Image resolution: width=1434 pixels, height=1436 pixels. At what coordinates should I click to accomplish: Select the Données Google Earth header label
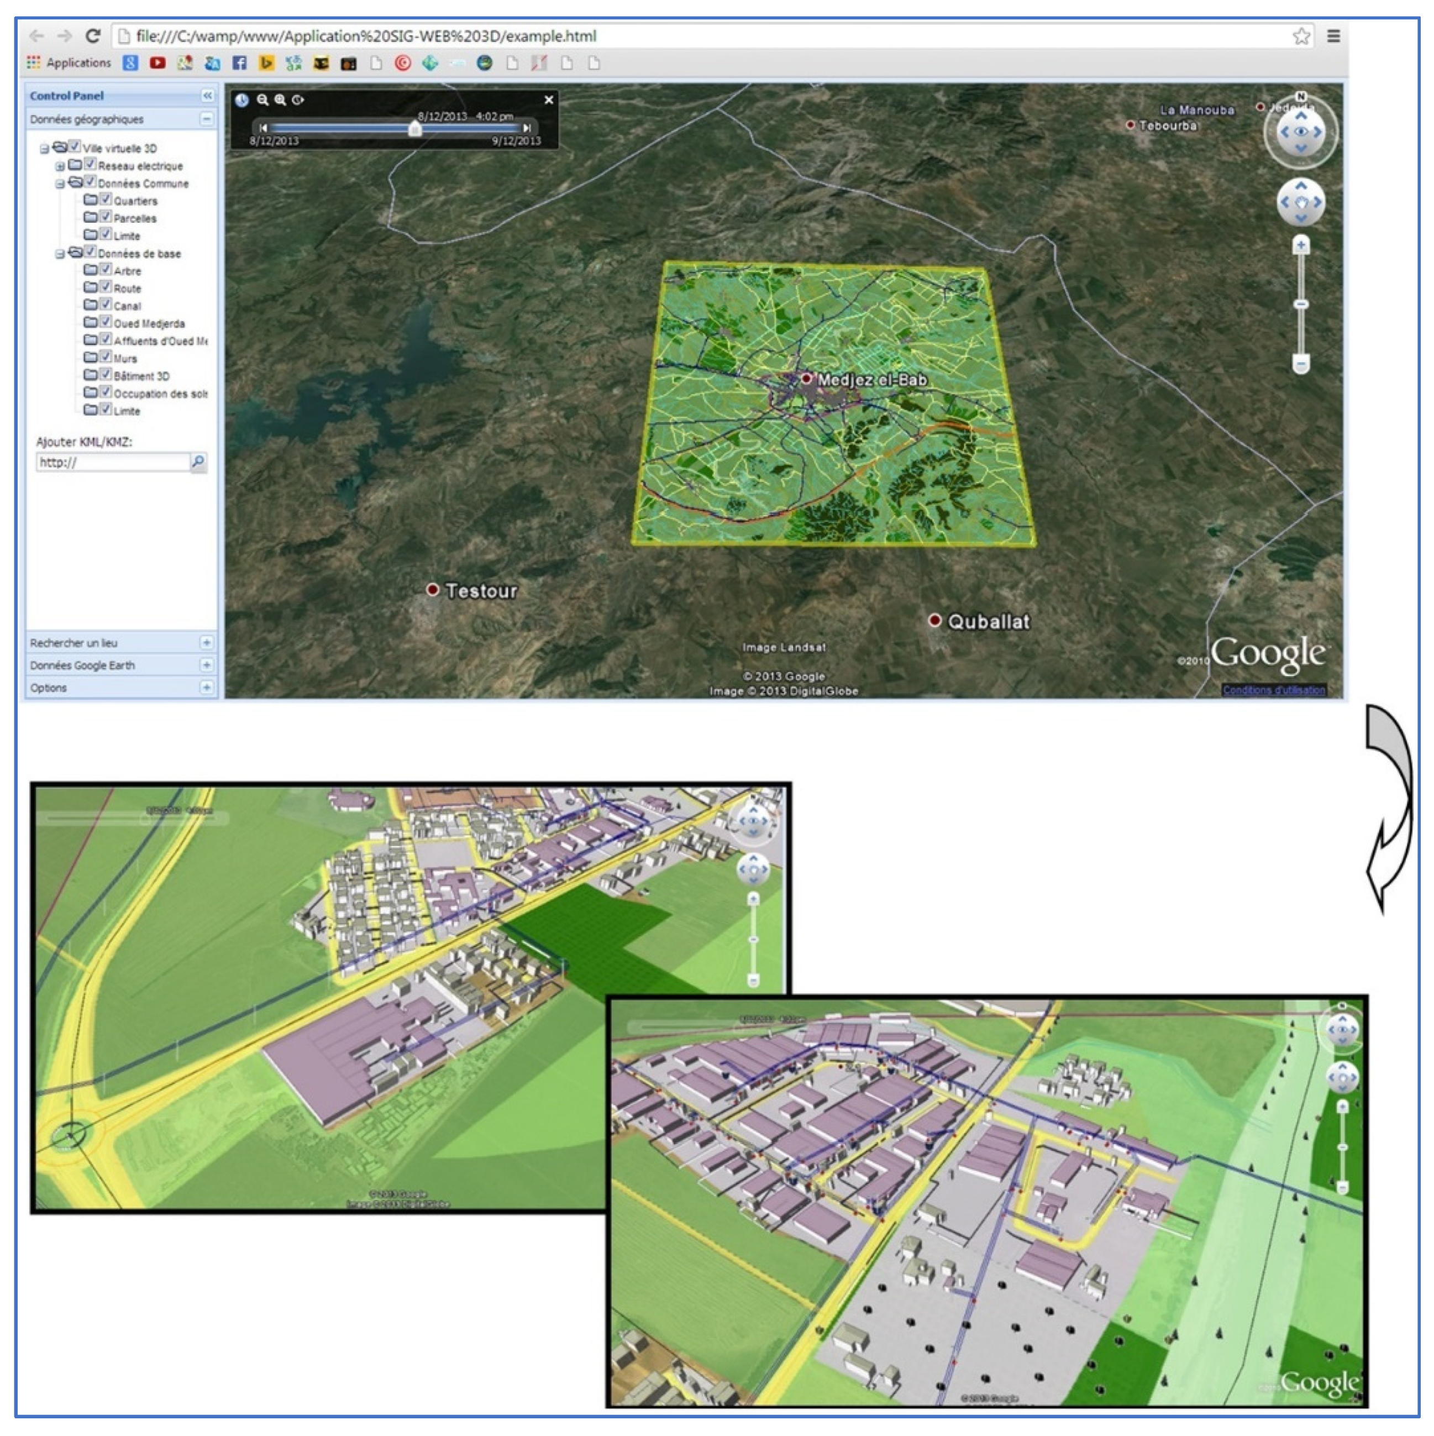[x=82, y=665]
